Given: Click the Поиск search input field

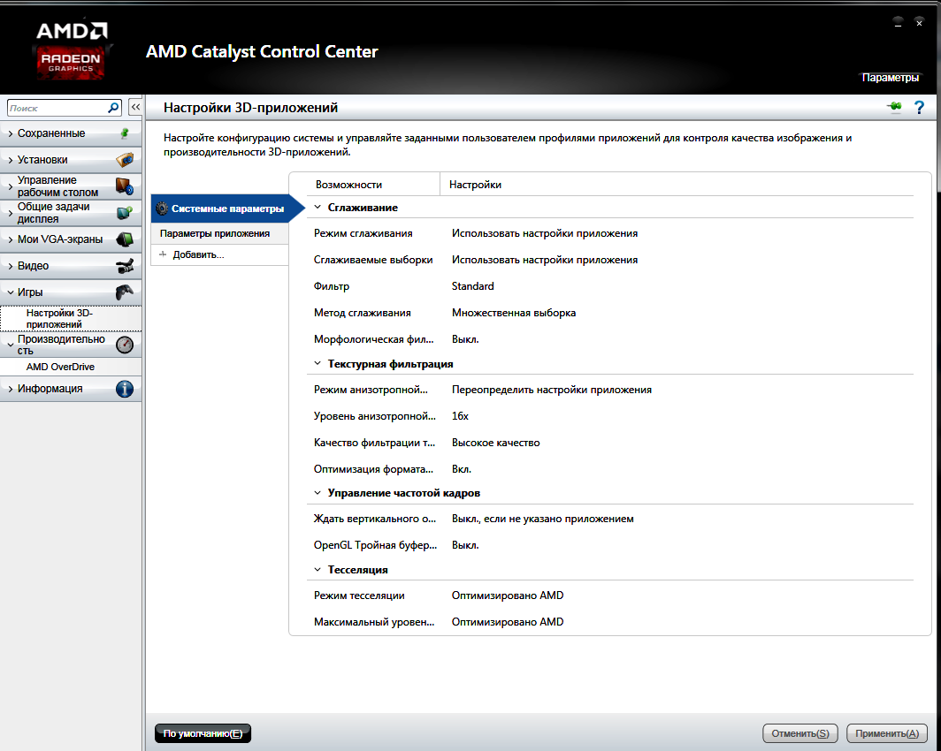Looking at the screenshot, I should (57, 108).
